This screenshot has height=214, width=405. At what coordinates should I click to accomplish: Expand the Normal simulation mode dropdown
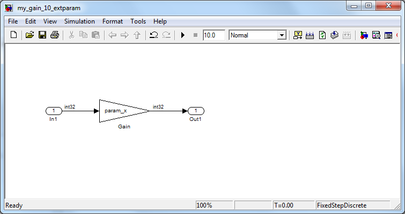coord(282,35)
